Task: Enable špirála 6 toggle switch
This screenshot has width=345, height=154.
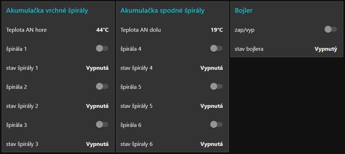Action: (216, 124)
